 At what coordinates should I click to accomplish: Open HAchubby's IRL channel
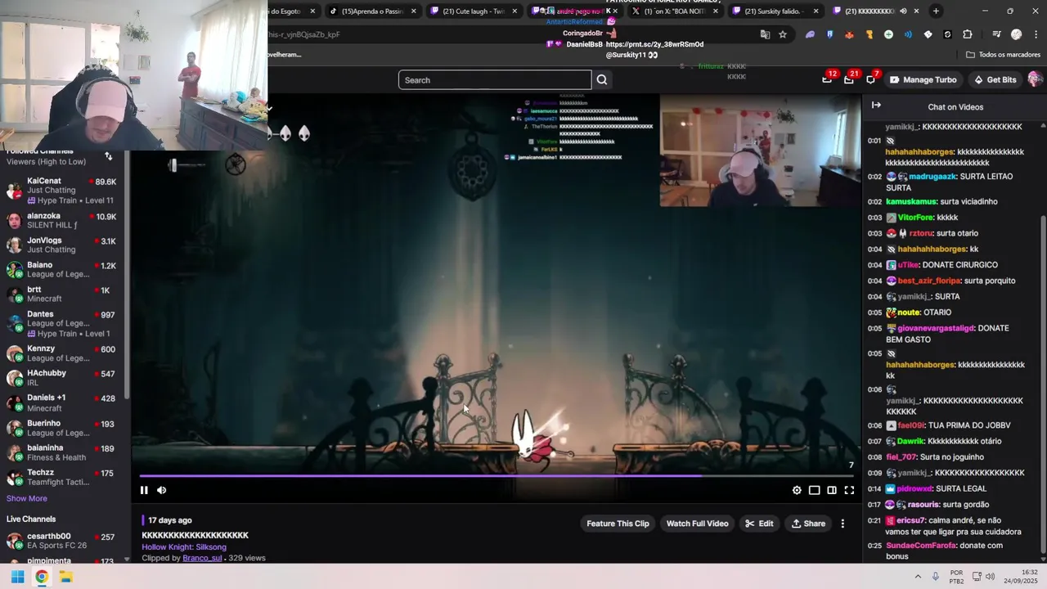[x=62, y=377]
